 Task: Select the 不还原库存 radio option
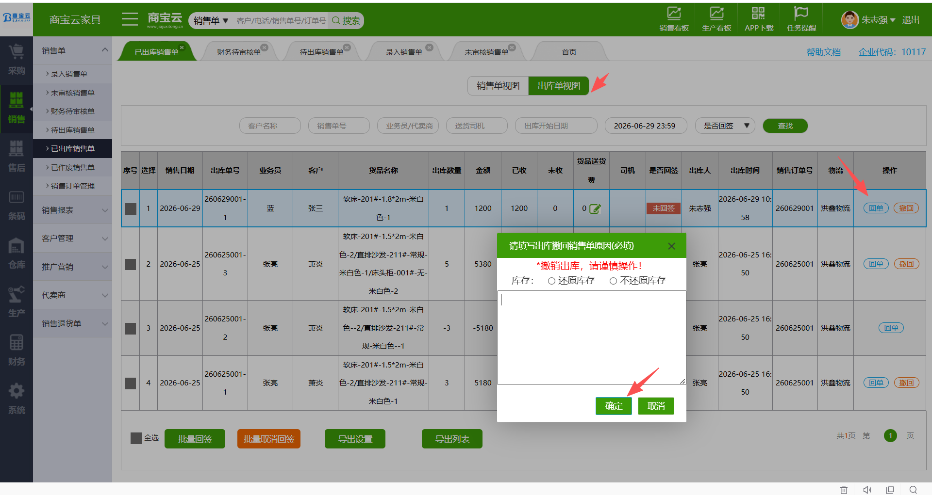[x=613, y=281]
